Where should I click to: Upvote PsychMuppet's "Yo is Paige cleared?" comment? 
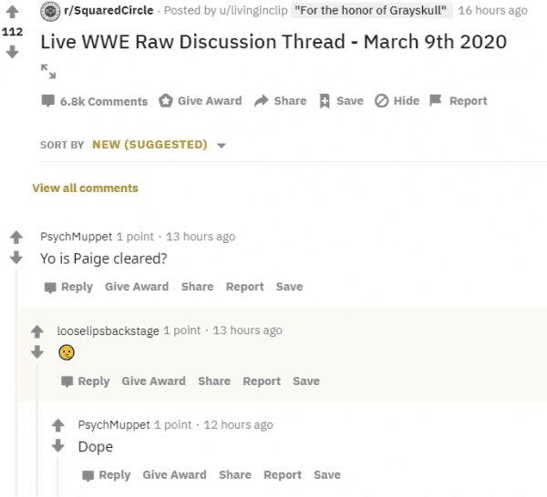point(16,237)
